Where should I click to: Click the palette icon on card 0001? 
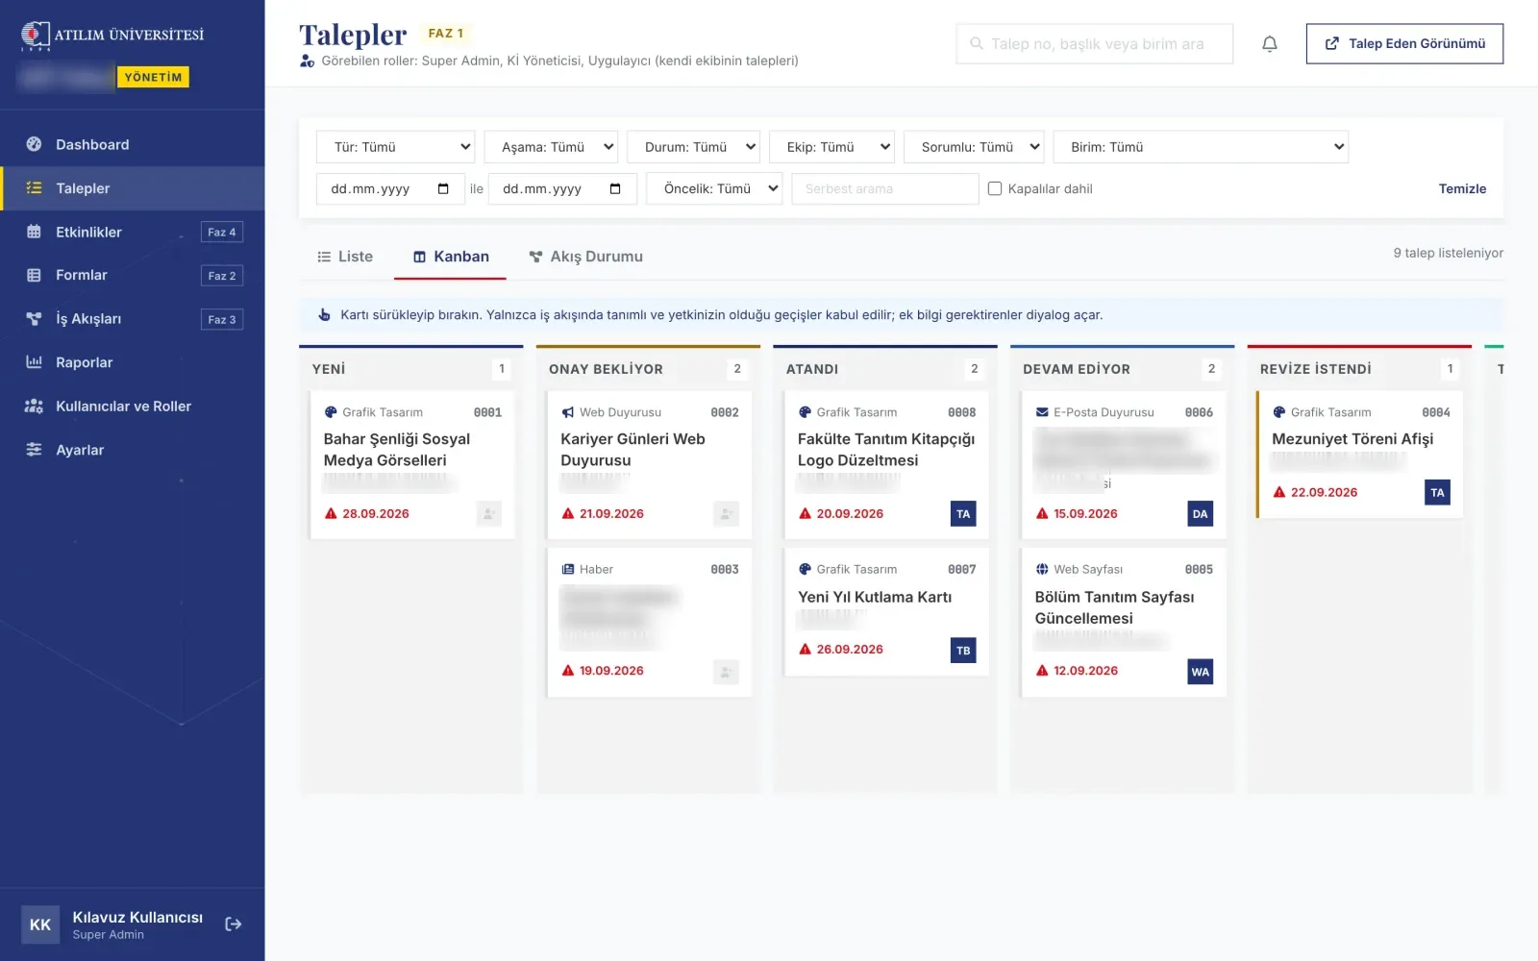pos(331,412)
